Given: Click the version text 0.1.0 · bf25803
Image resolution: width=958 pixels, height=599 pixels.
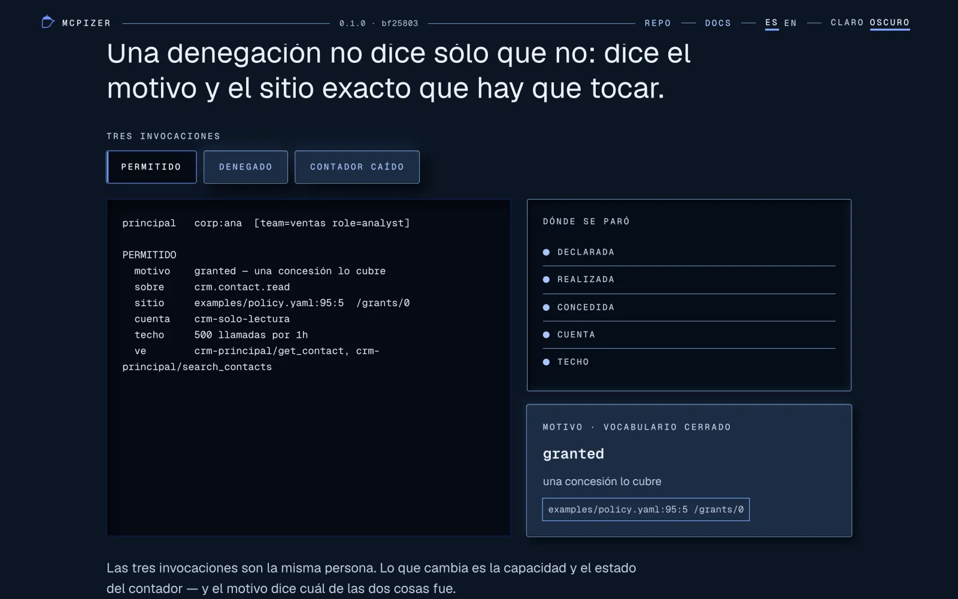Looking at the screenshot, I should tap(378, 23).
